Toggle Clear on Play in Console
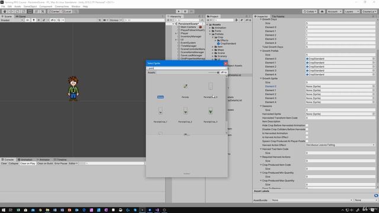The height and width of the screenshot is (213, 379). (x=28, y=163)
